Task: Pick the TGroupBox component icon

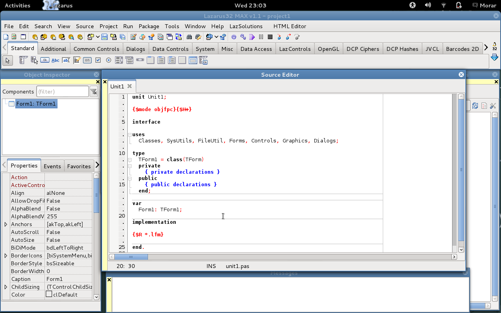Action: [150, 60]
